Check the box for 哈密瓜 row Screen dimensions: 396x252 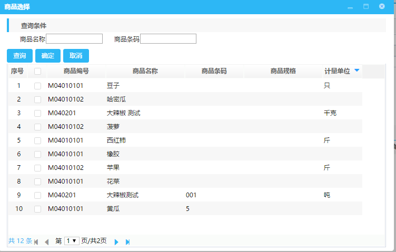37,99
